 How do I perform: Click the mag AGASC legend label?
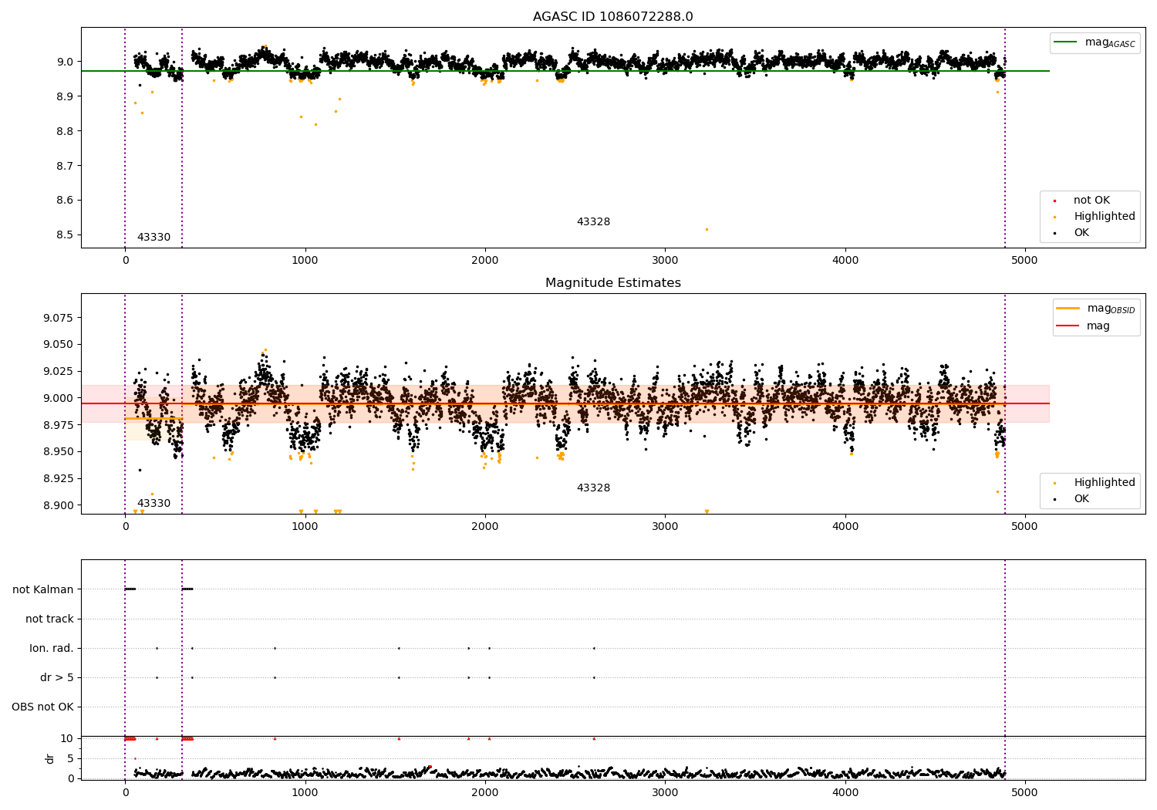[1110, 42]
